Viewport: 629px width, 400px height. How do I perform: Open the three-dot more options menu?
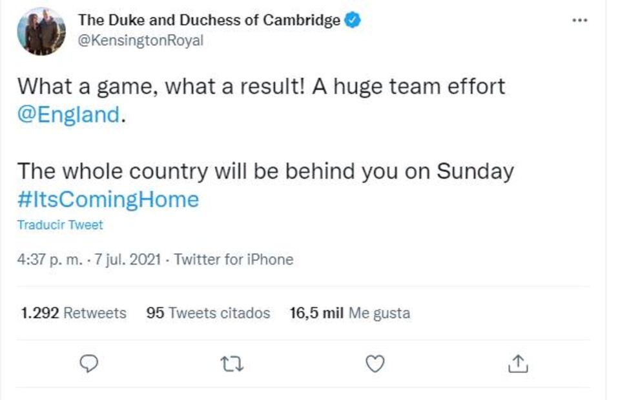pos(580,21)
